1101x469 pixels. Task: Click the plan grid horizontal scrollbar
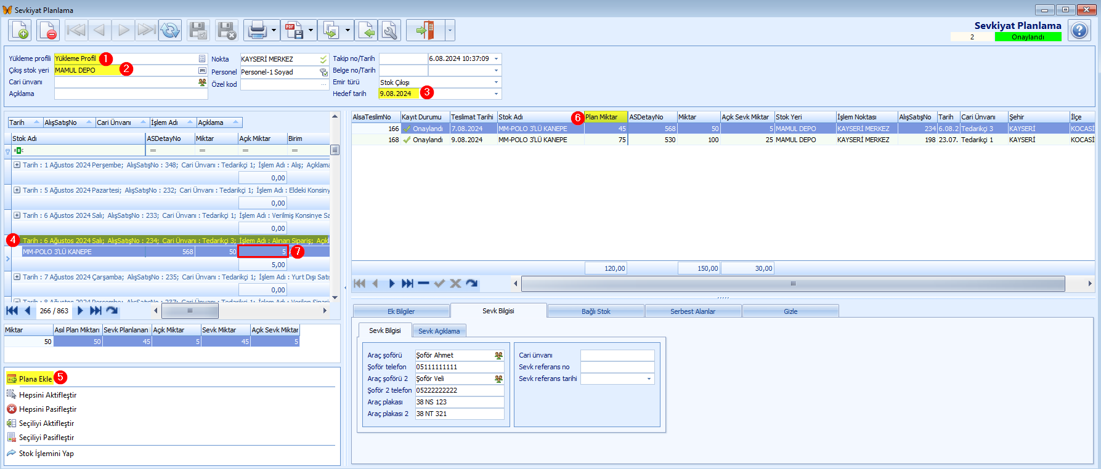pyautogui.click(x=793, y=284)
